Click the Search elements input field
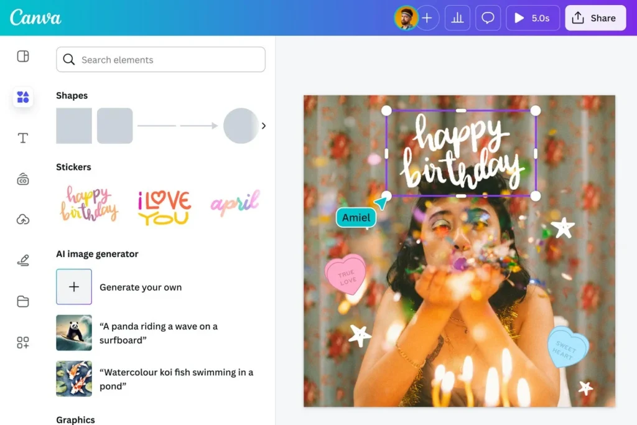 160,60
